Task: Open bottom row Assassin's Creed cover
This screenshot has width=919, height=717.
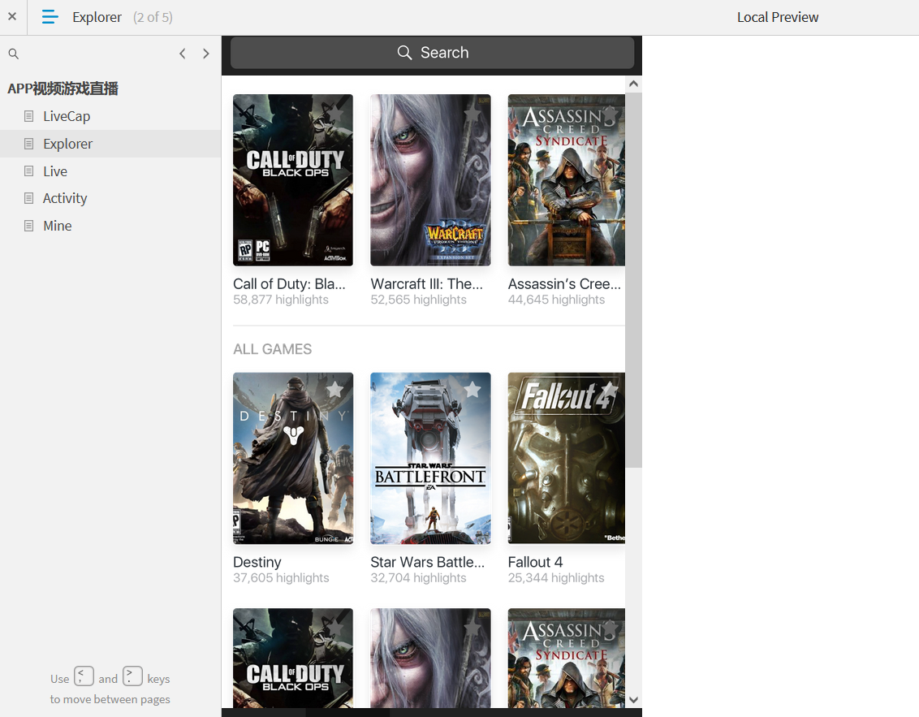Action: (x=566, y=658)
